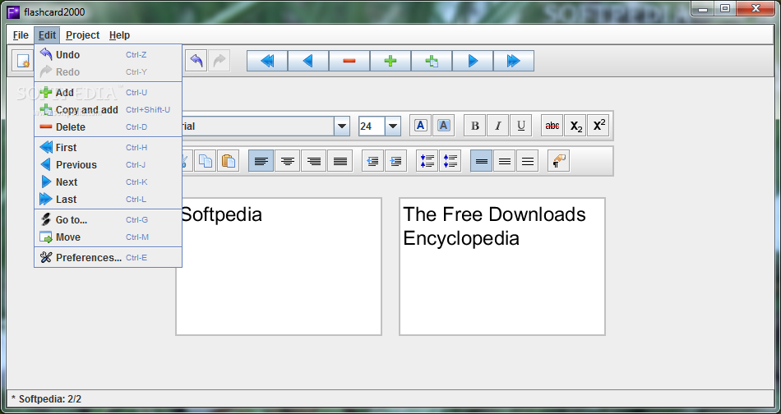Click the copy icon in formatting bar
781x414 pixels.
click(x=206, y=161)
